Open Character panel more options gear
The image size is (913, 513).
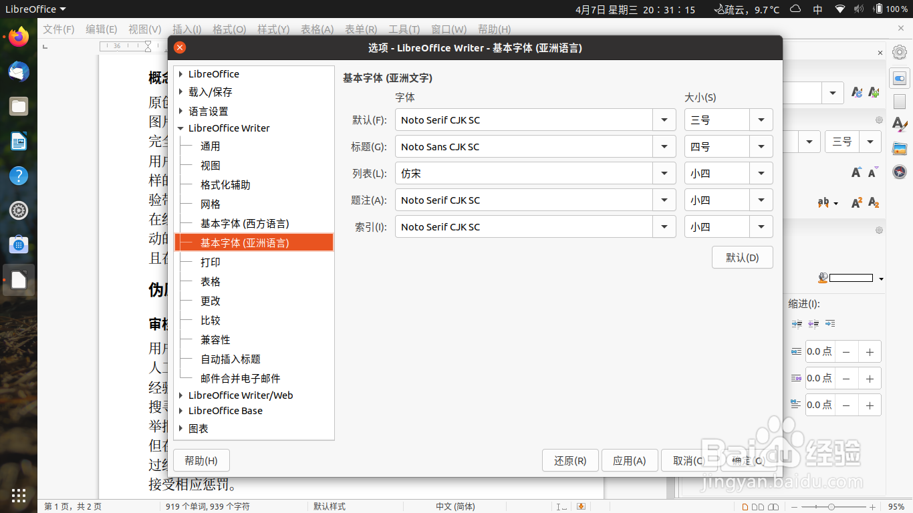pos(880,120)
